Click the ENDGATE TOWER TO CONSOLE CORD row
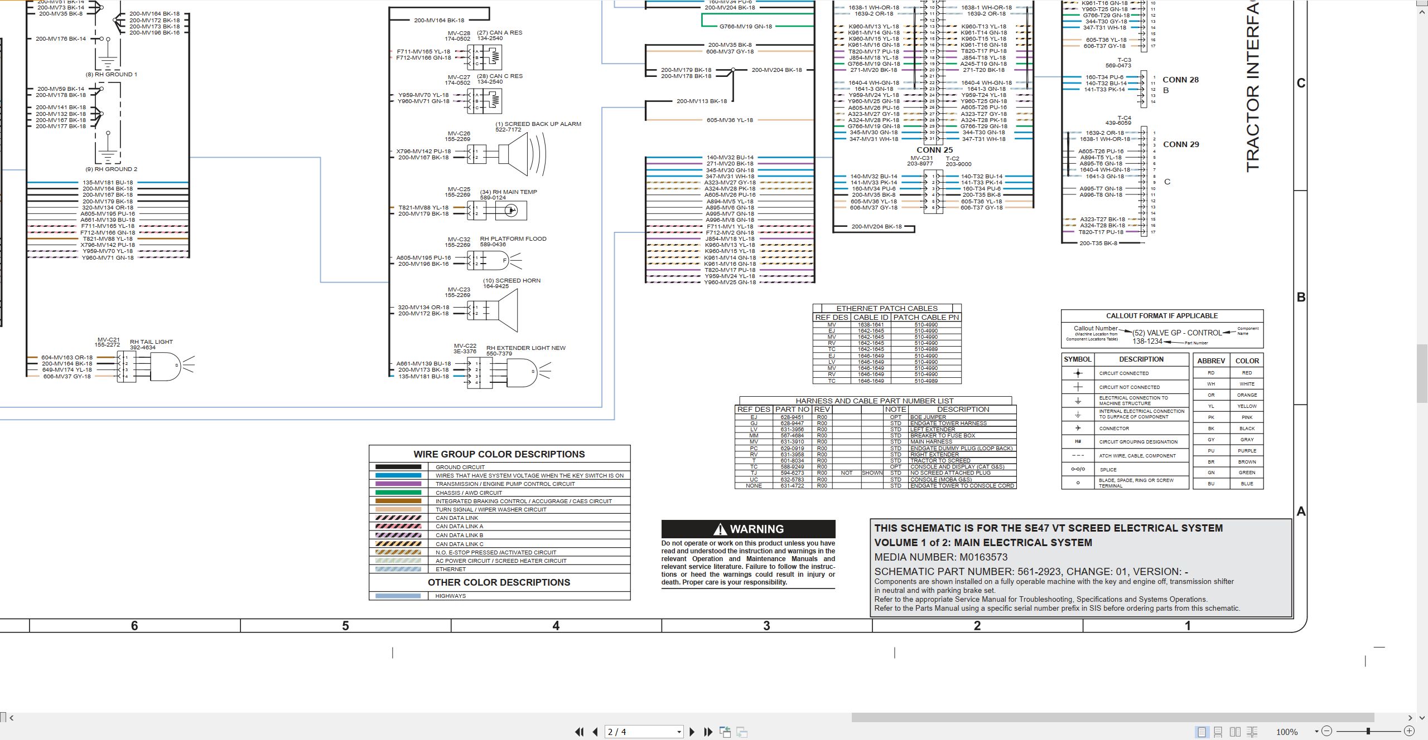This screenshot has height=740, width=1428. tap(876, 486)
